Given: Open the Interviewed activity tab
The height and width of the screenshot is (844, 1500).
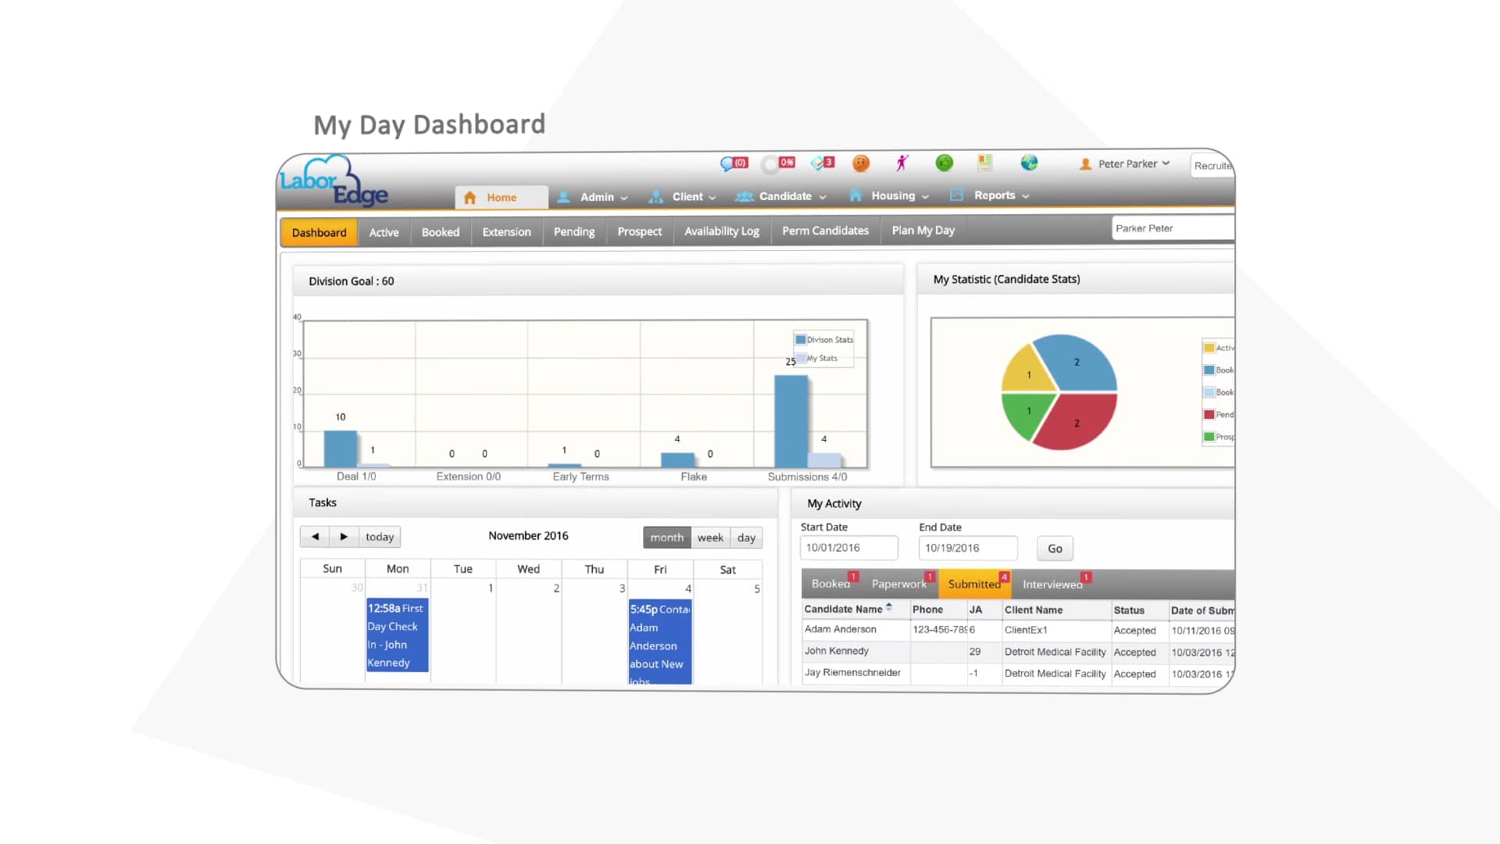Looking at the screenshot, I should click(1052, 585).
